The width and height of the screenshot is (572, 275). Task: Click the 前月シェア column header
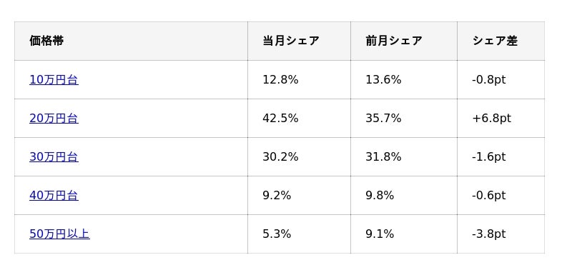[404, 41]
